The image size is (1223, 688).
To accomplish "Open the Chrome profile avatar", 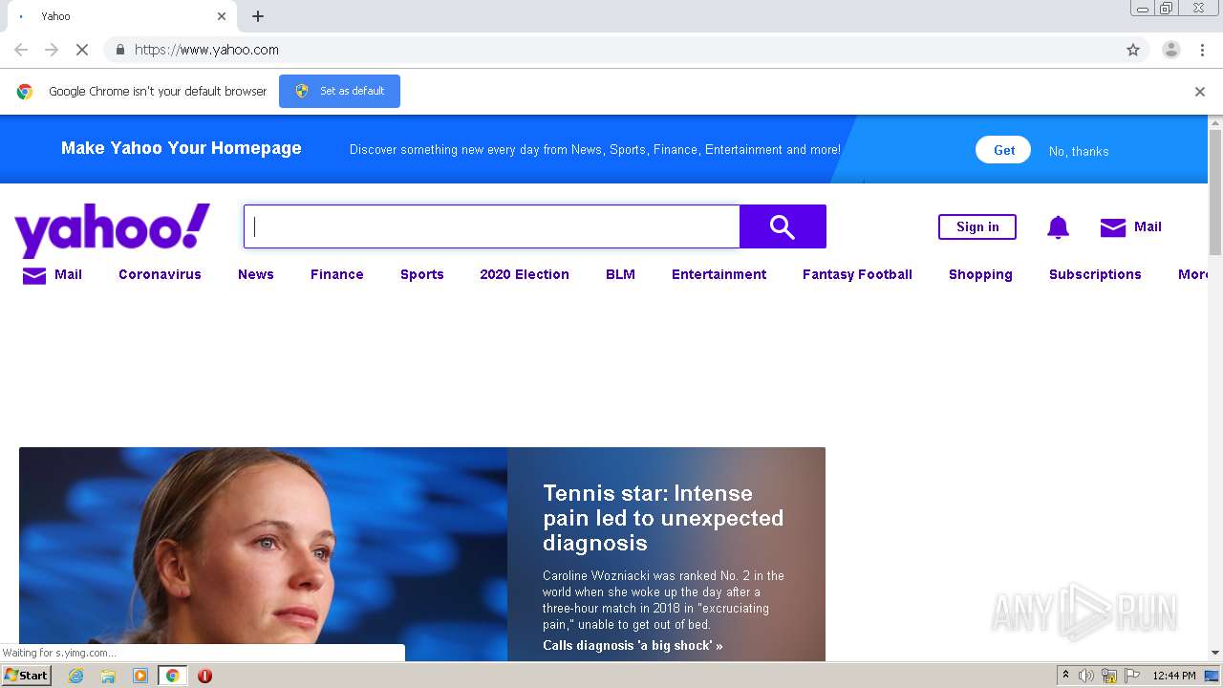I will [x=1170, y=50].
